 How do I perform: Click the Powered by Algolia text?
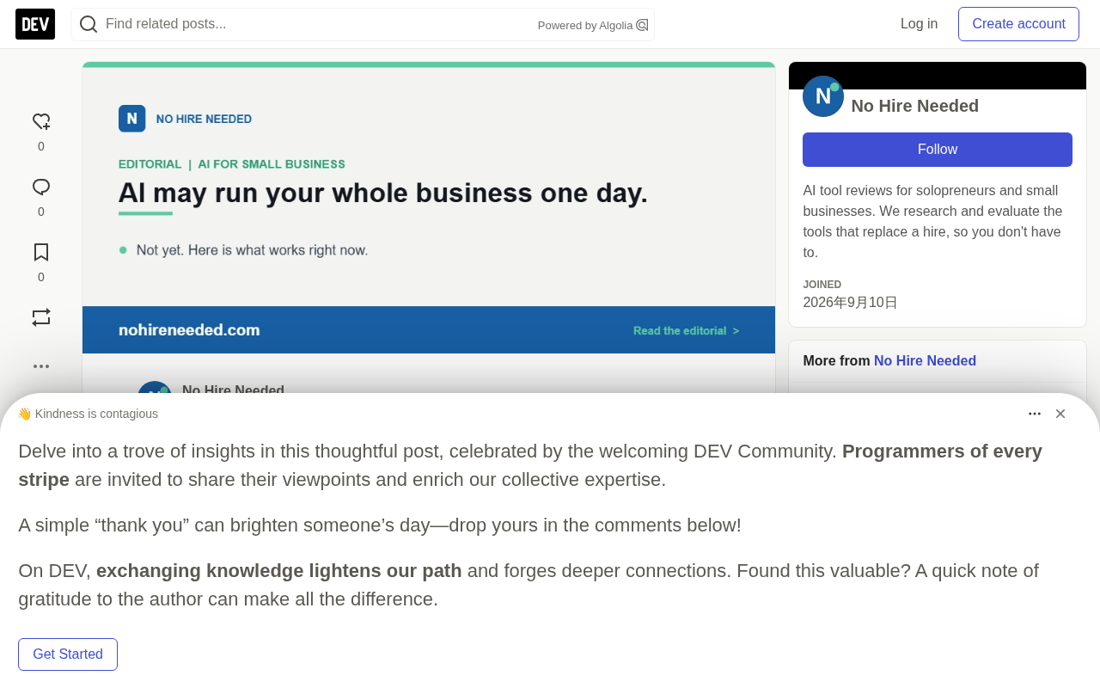[585, 26]
